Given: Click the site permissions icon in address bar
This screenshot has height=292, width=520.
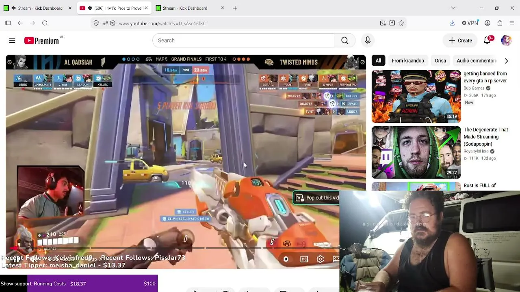Looking at the screenshot, I should pos(105,23).
